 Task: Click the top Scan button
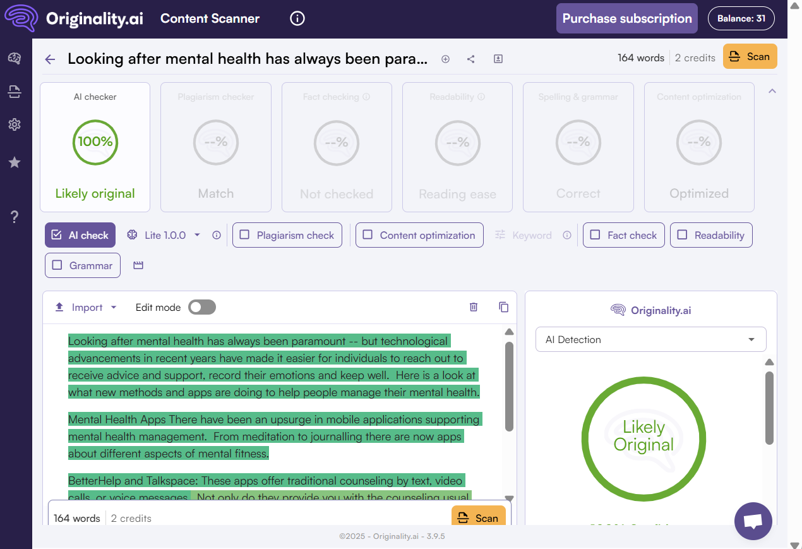point(750,56)
